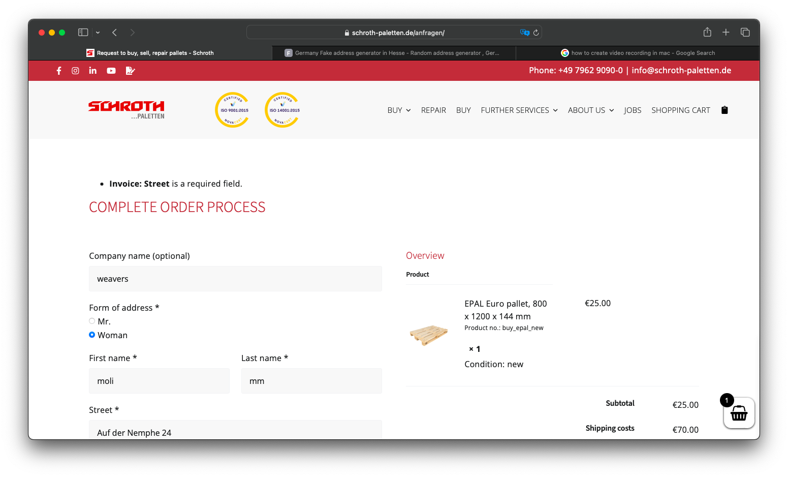The image size is (788, 477).
Task: Open the SHOPPING CART menu item
Action: pyautogui.click(x=681, y=110)
